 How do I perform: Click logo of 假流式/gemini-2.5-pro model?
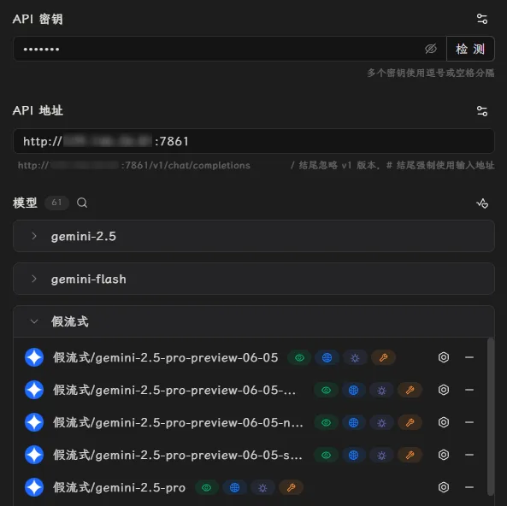click(x=34, y=487)
